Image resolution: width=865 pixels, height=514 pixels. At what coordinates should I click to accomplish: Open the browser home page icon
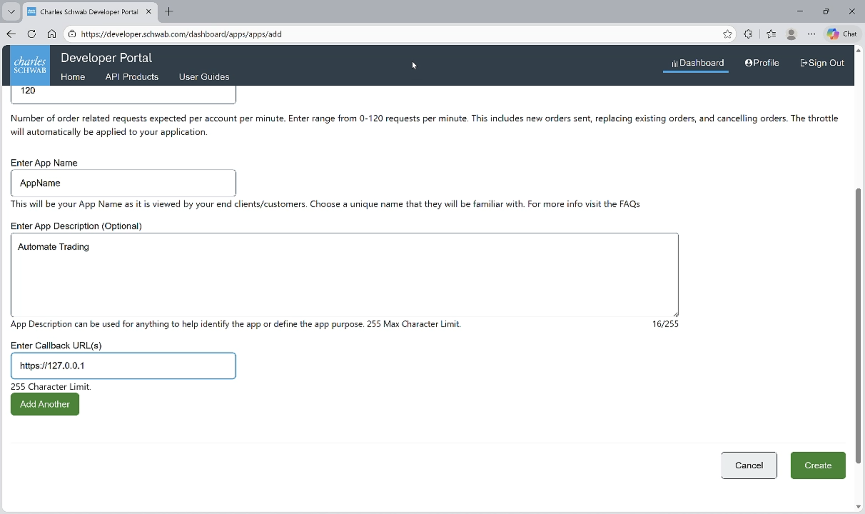(x=52, y=34)
